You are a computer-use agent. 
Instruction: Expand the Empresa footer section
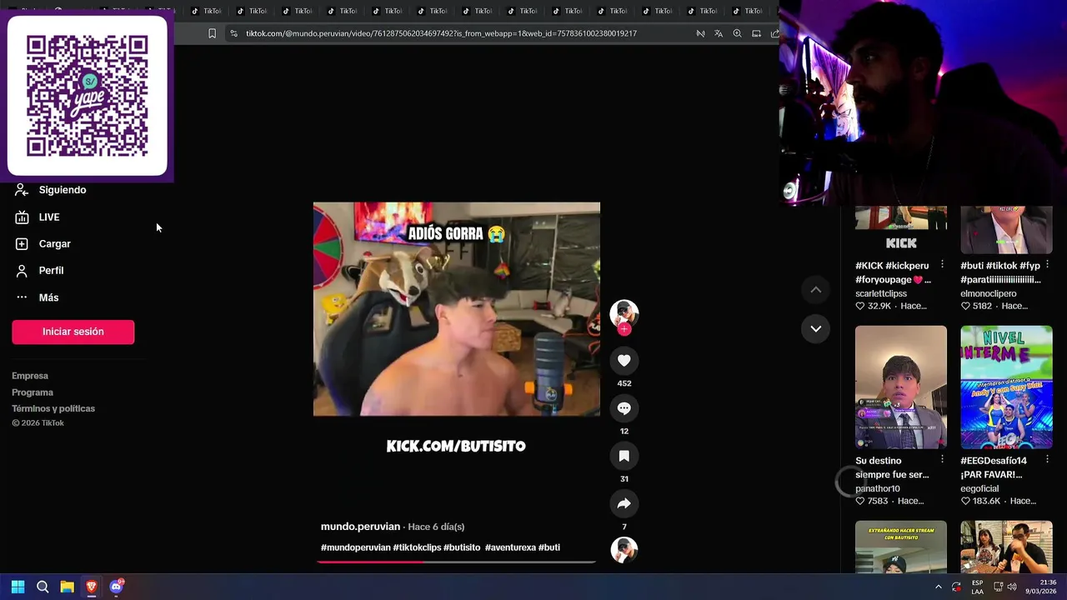[x=30, y=376]
